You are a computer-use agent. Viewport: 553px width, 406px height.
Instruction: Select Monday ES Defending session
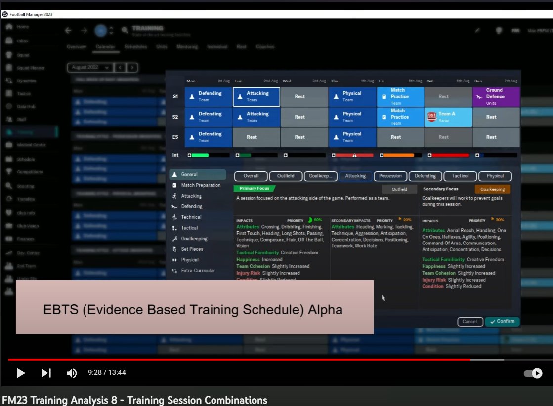[x=209, y=137]
